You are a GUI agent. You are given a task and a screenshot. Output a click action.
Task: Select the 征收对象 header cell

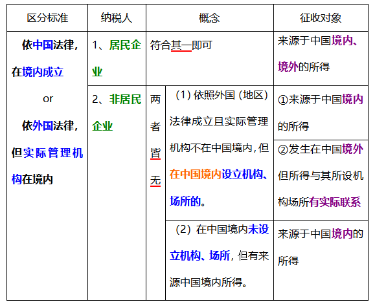point(321,18)
